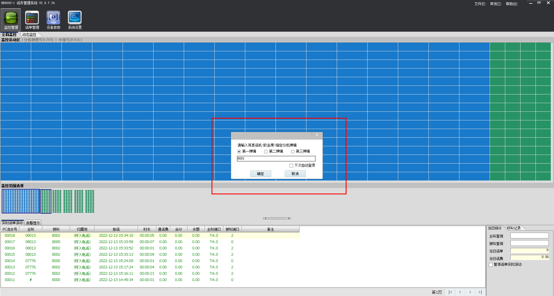The width and height of the screenshot is (554, 296).
Task: Open the 话单管理 call record icon
Action: 32,20
